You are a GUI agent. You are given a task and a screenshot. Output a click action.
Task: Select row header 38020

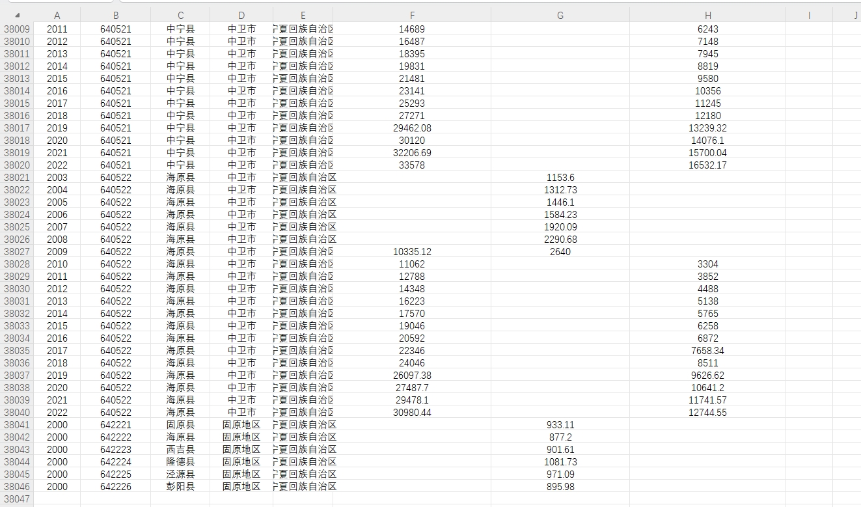(17, 165)
